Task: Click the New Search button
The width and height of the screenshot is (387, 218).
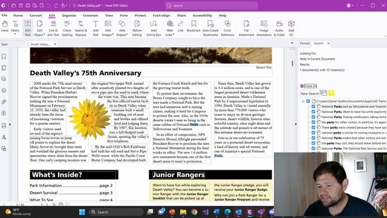Action: (x=310, y=93)
